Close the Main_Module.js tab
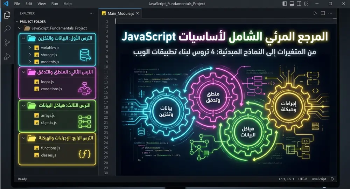The width and height of the screenshot is (350, 189). coord(138,13)
